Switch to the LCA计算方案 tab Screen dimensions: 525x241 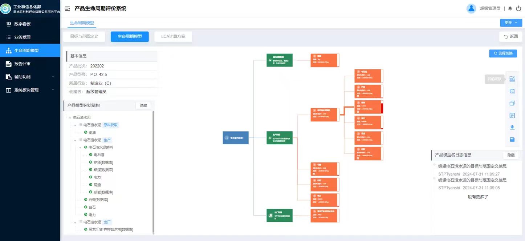[x=173, y=36]
